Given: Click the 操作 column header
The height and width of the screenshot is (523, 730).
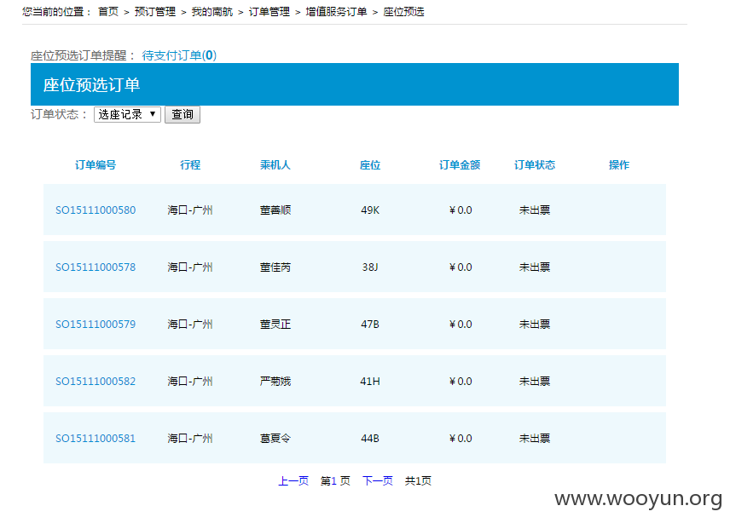Looking at the screenshot, I should click(619, 165).
